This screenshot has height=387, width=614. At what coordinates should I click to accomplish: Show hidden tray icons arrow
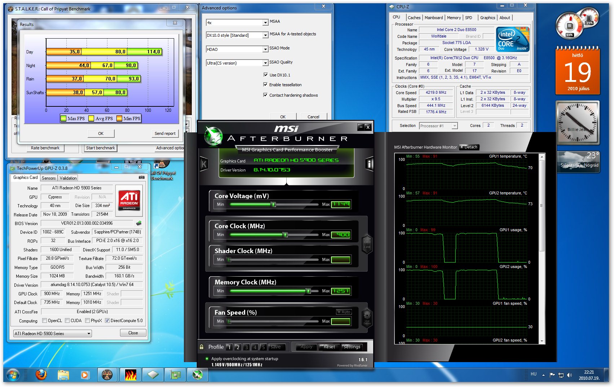(x=543, y=375)
